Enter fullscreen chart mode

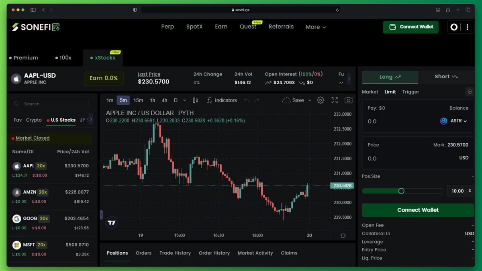[x=335, y=100]
